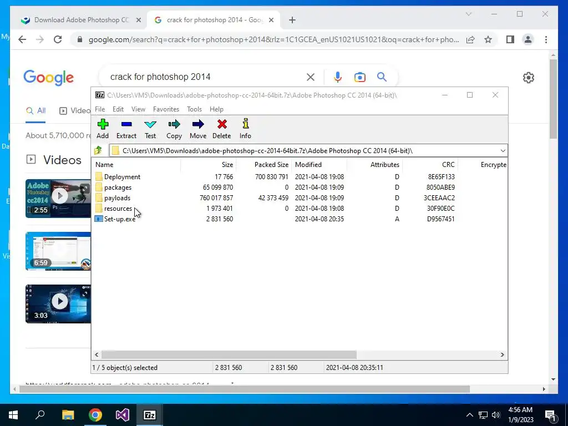Clear the Google search box text
The width and height of the screenshot is (568, 426).
tap(311, 77)
